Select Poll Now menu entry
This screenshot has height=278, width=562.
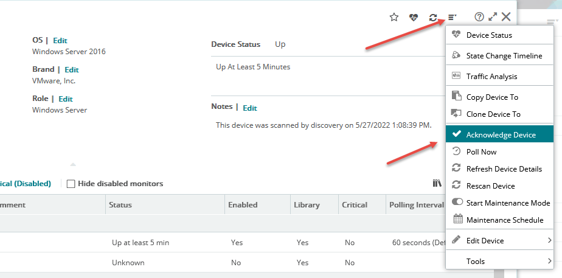499,152
